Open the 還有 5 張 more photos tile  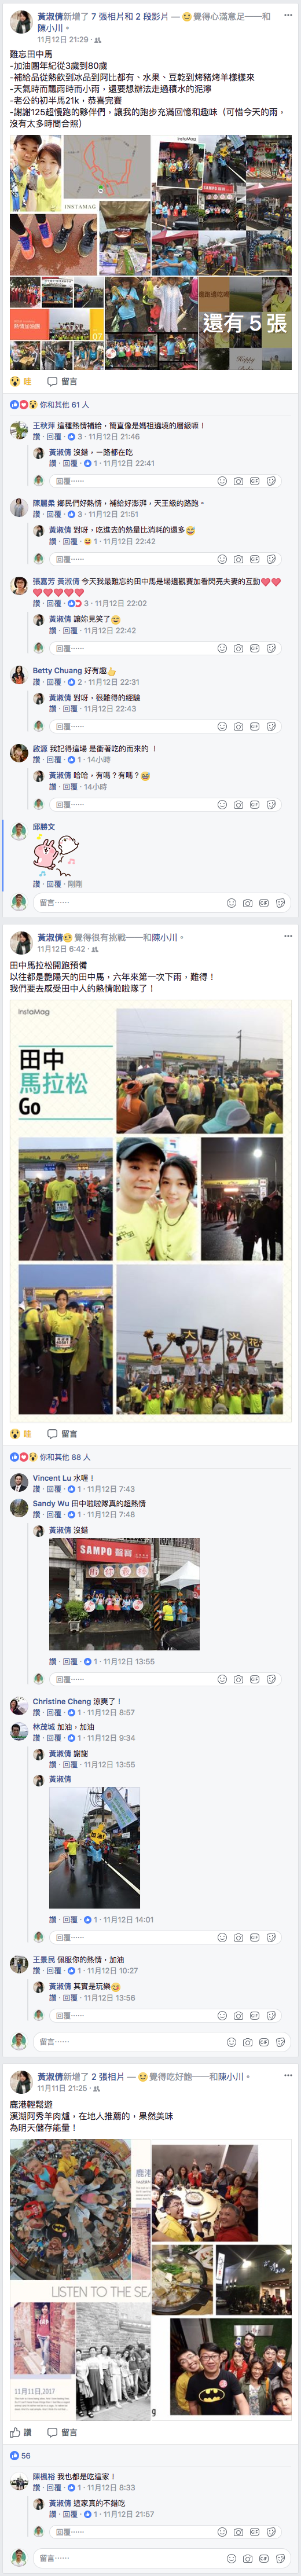[x=244, y=323]
